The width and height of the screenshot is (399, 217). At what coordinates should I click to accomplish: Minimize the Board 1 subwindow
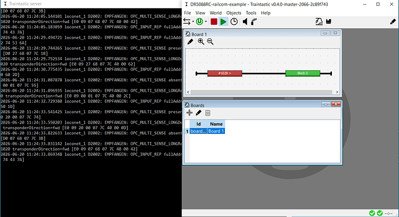click(x=325, y=33)
